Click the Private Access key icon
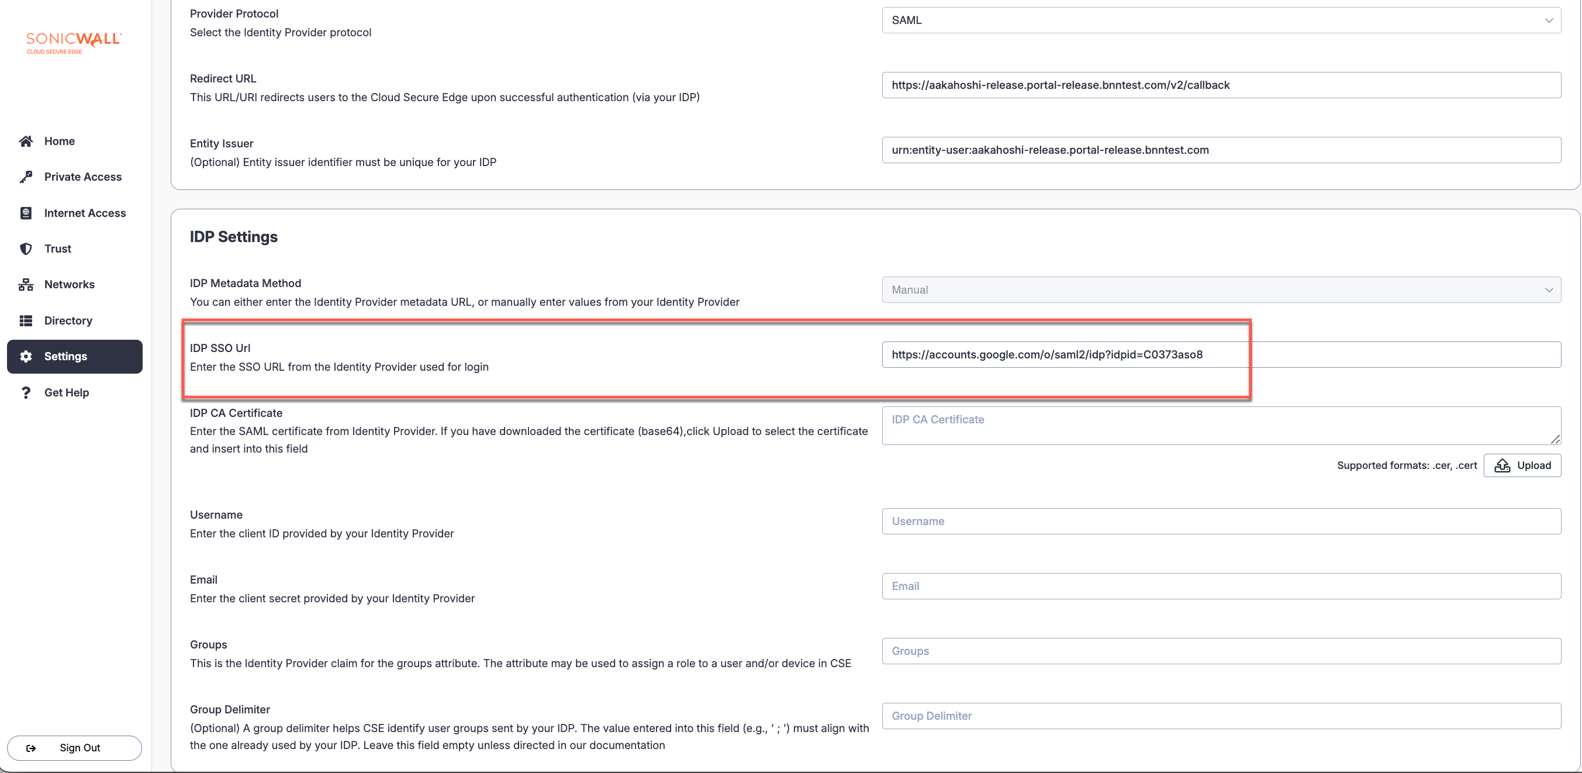This screenshot has height=773, width=1582. (26, 177)
